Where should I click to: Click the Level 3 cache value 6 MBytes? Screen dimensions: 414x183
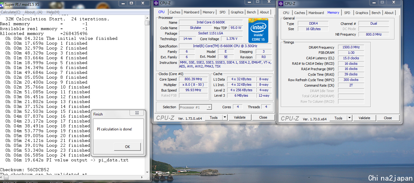(241, 95)
